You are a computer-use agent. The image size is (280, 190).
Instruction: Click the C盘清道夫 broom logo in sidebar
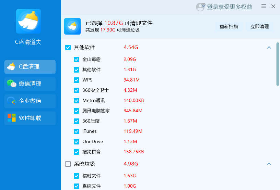pyautogui.click(x=28, y=21)
